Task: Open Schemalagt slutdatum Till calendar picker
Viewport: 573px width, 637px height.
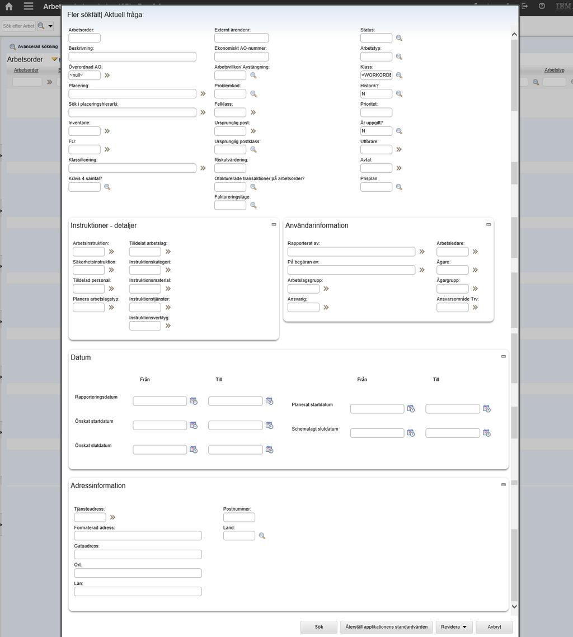Action: 487,433
